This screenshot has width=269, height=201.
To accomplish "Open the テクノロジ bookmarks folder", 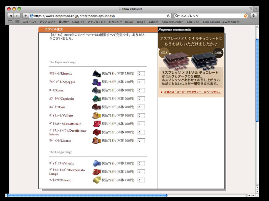I will point(47,22).
